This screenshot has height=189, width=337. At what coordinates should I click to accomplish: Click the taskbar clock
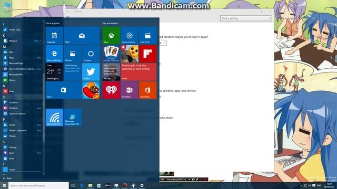pos(329,185)
